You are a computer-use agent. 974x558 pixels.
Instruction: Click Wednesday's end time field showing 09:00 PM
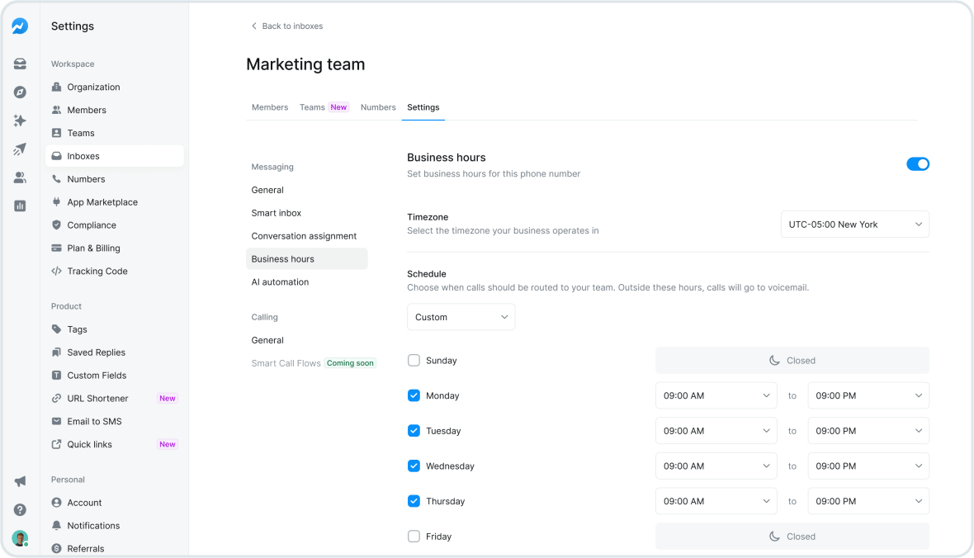pyautogui.click(x=868, y=466)
